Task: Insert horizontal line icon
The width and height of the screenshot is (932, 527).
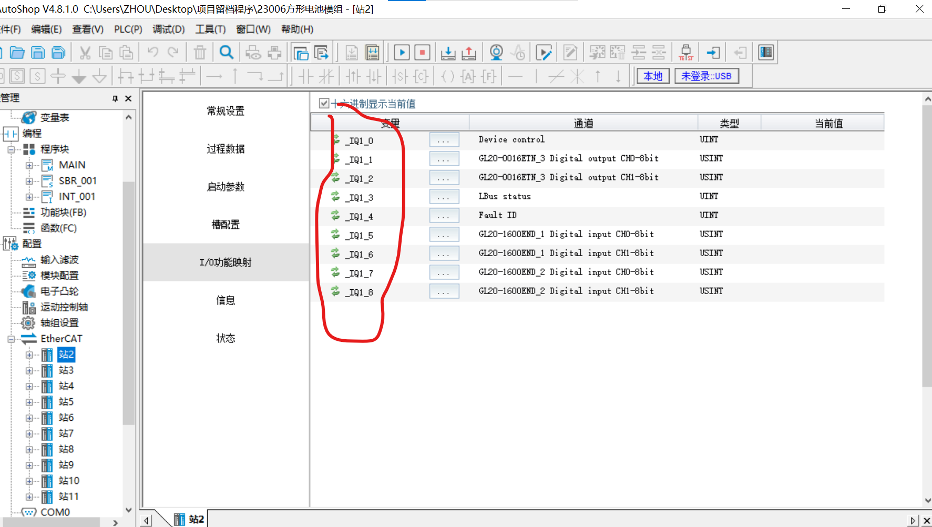Action: coord(516,77)
